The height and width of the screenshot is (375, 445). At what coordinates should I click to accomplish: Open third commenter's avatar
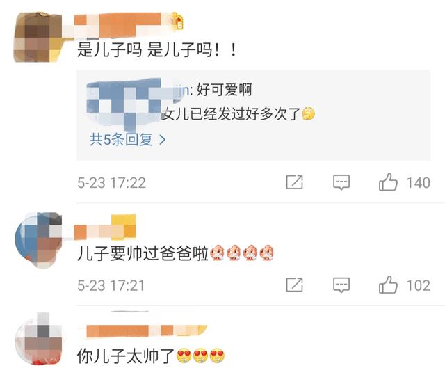click(38, 338)
